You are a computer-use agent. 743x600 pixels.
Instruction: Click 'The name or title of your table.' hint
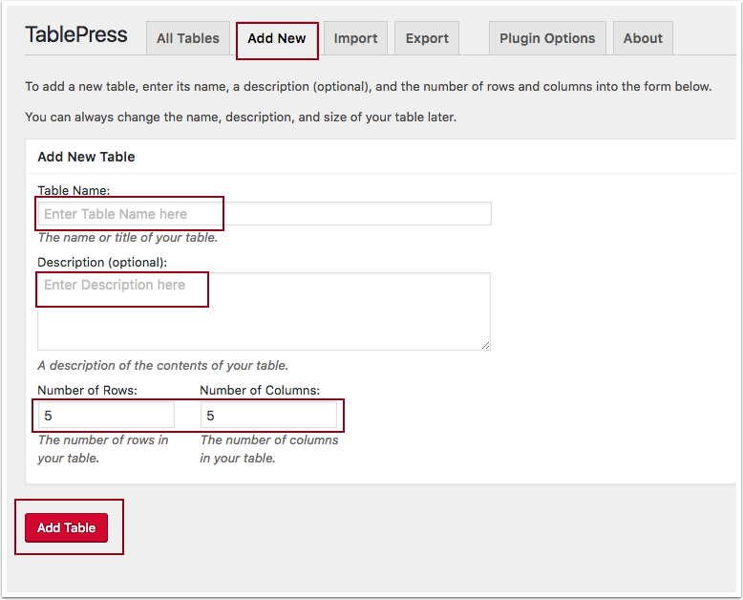[128, 238]
